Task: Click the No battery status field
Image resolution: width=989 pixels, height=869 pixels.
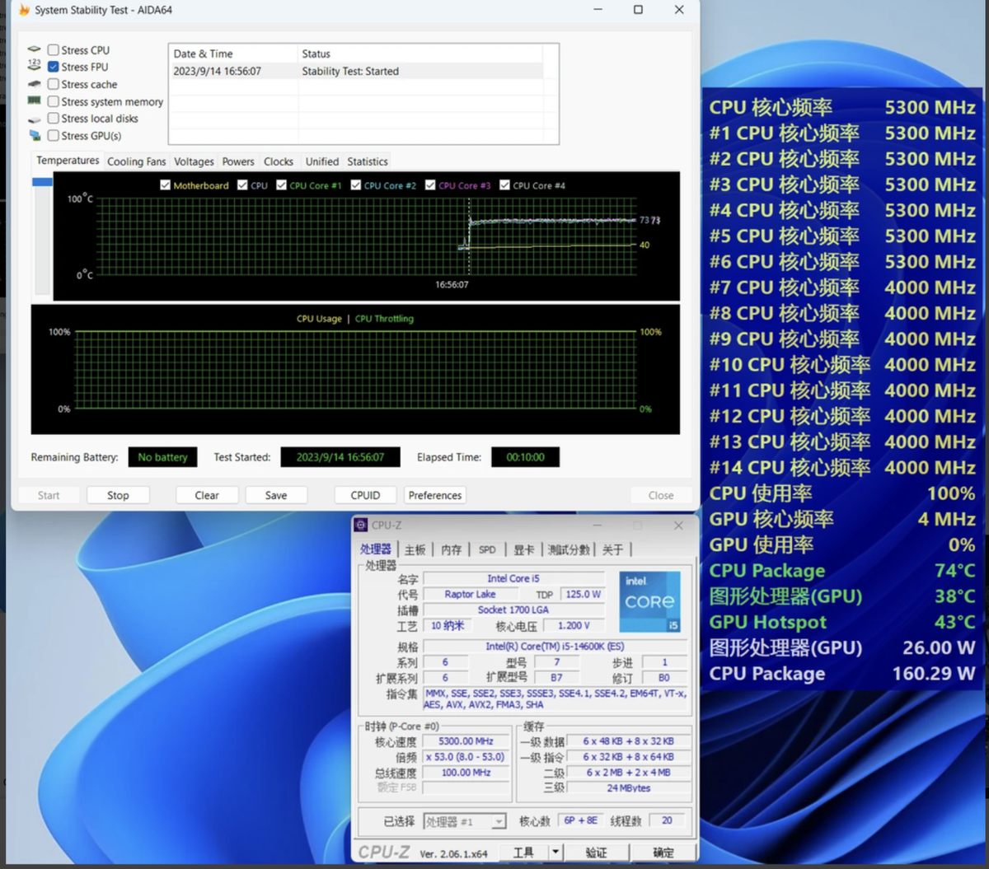Action: coord(162,457)
